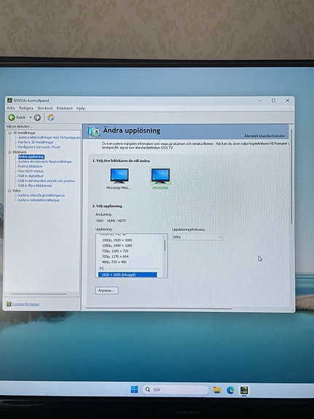Click the Forward arrow icon in toolbar
Viewport: 314px width, 419px height.
37,117
